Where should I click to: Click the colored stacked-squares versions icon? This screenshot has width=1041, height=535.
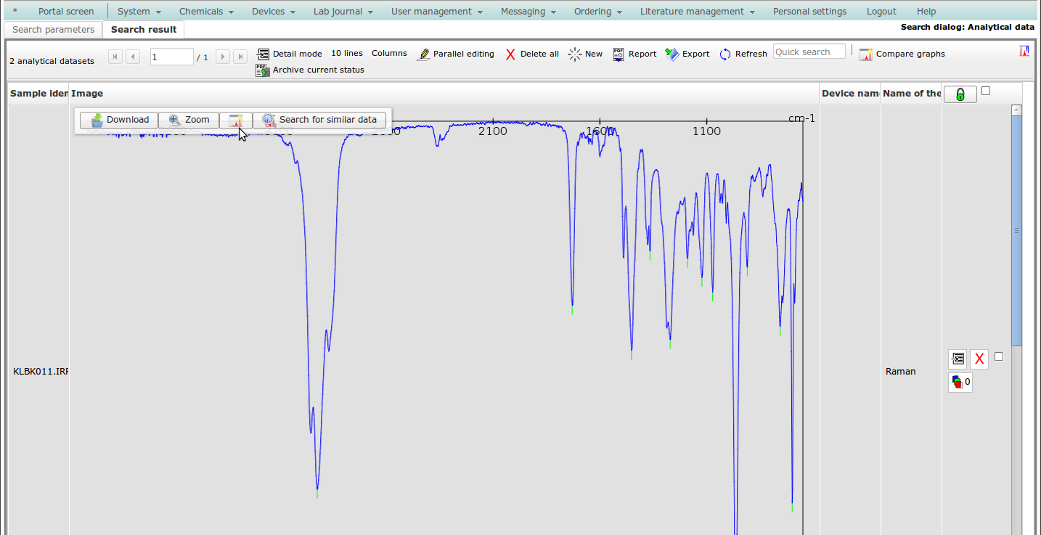point(960,382)
